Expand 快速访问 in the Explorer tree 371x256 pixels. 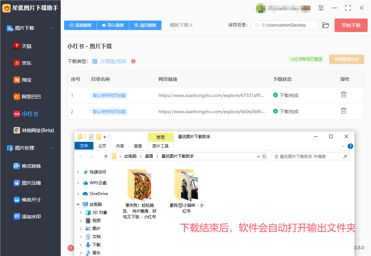coord(78,172)
